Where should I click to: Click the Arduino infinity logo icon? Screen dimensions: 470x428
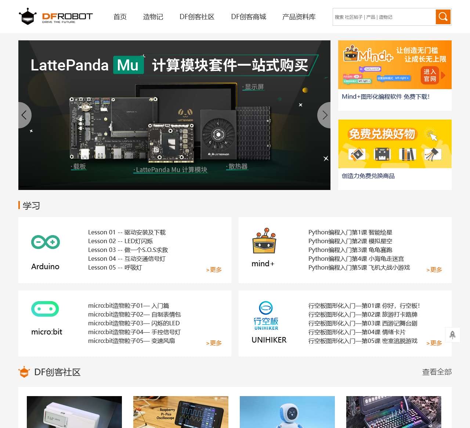(x=46, y=242)
